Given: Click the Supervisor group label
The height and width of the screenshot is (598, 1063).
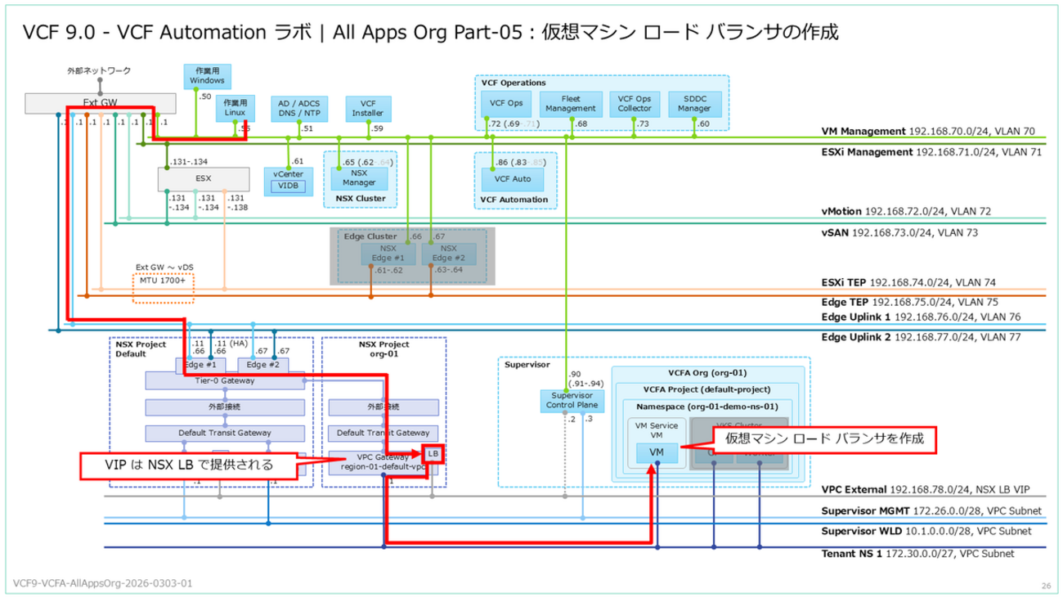Looking at the screenshot, I should tap(526, 364).
